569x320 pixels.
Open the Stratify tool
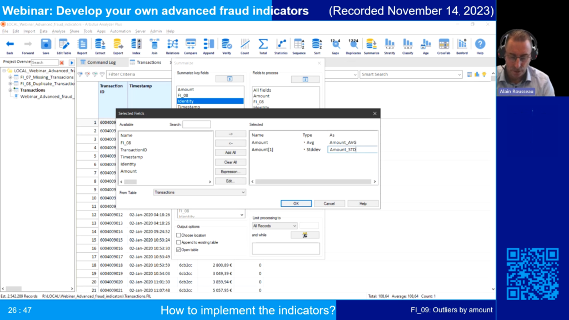click(390, 47)
